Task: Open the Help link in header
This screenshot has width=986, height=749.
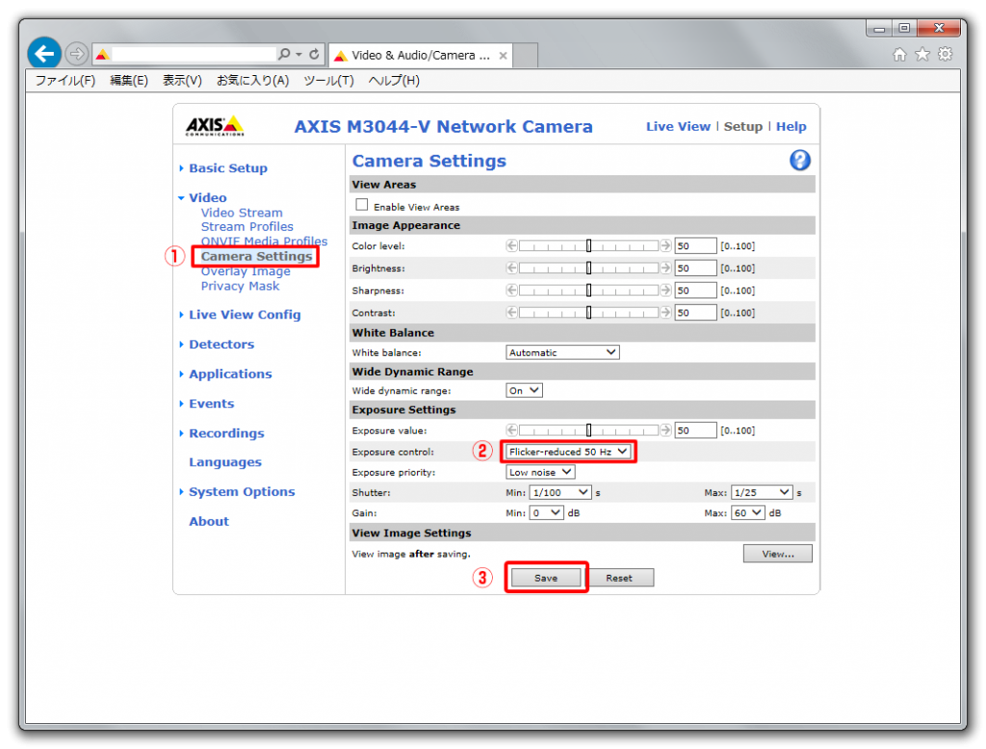Action: point(791,126)
